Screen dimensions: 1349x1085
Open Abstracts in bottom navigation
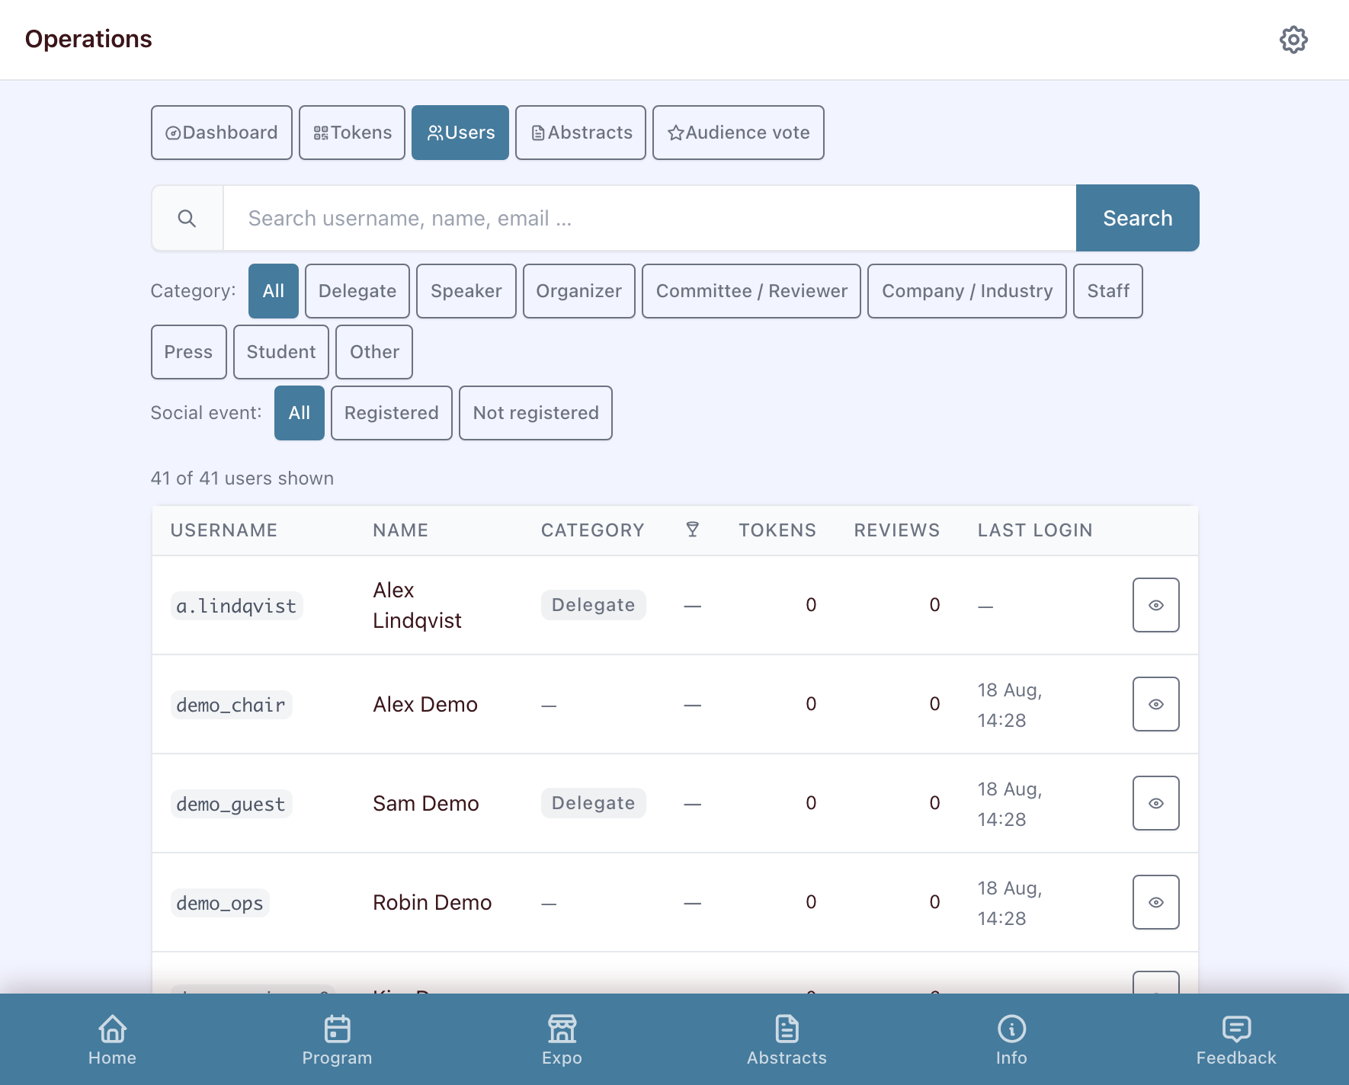787,1040
